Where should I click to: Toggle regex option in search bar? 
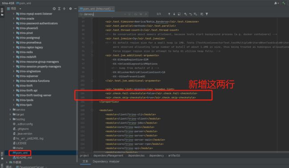pyautogui.click(x=146, y=14)
